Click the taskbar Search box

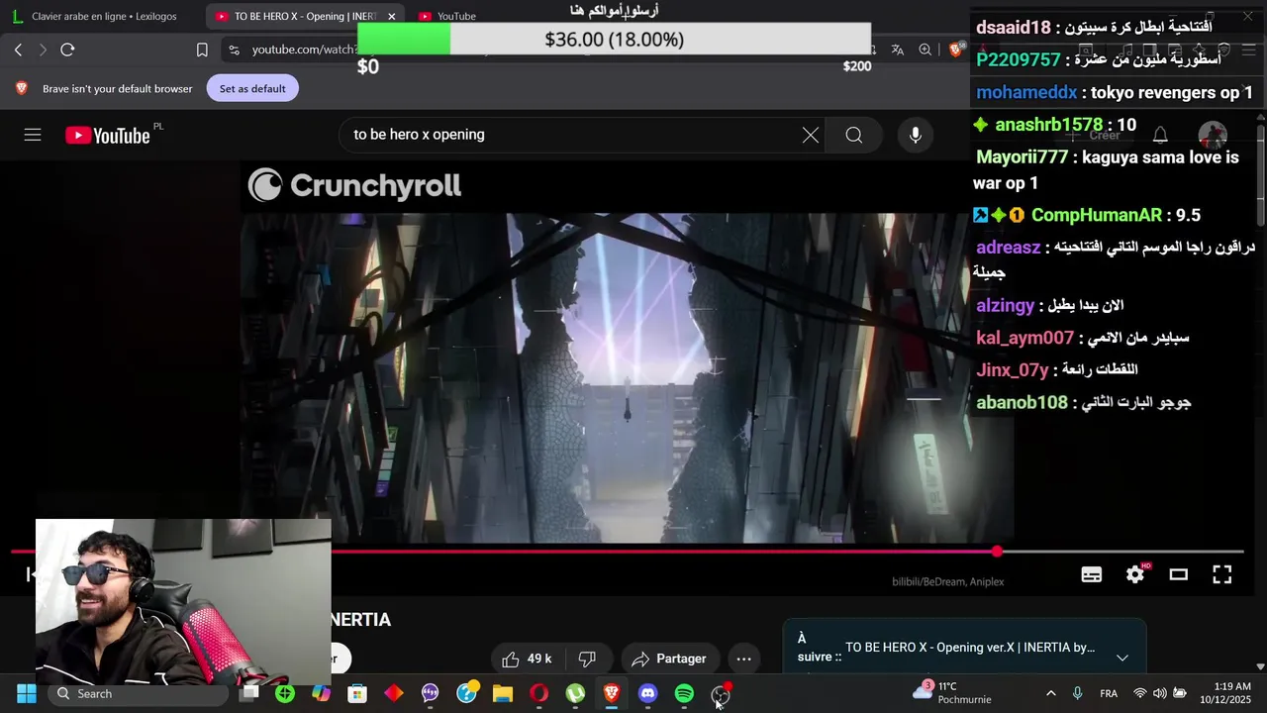(138, 693)
